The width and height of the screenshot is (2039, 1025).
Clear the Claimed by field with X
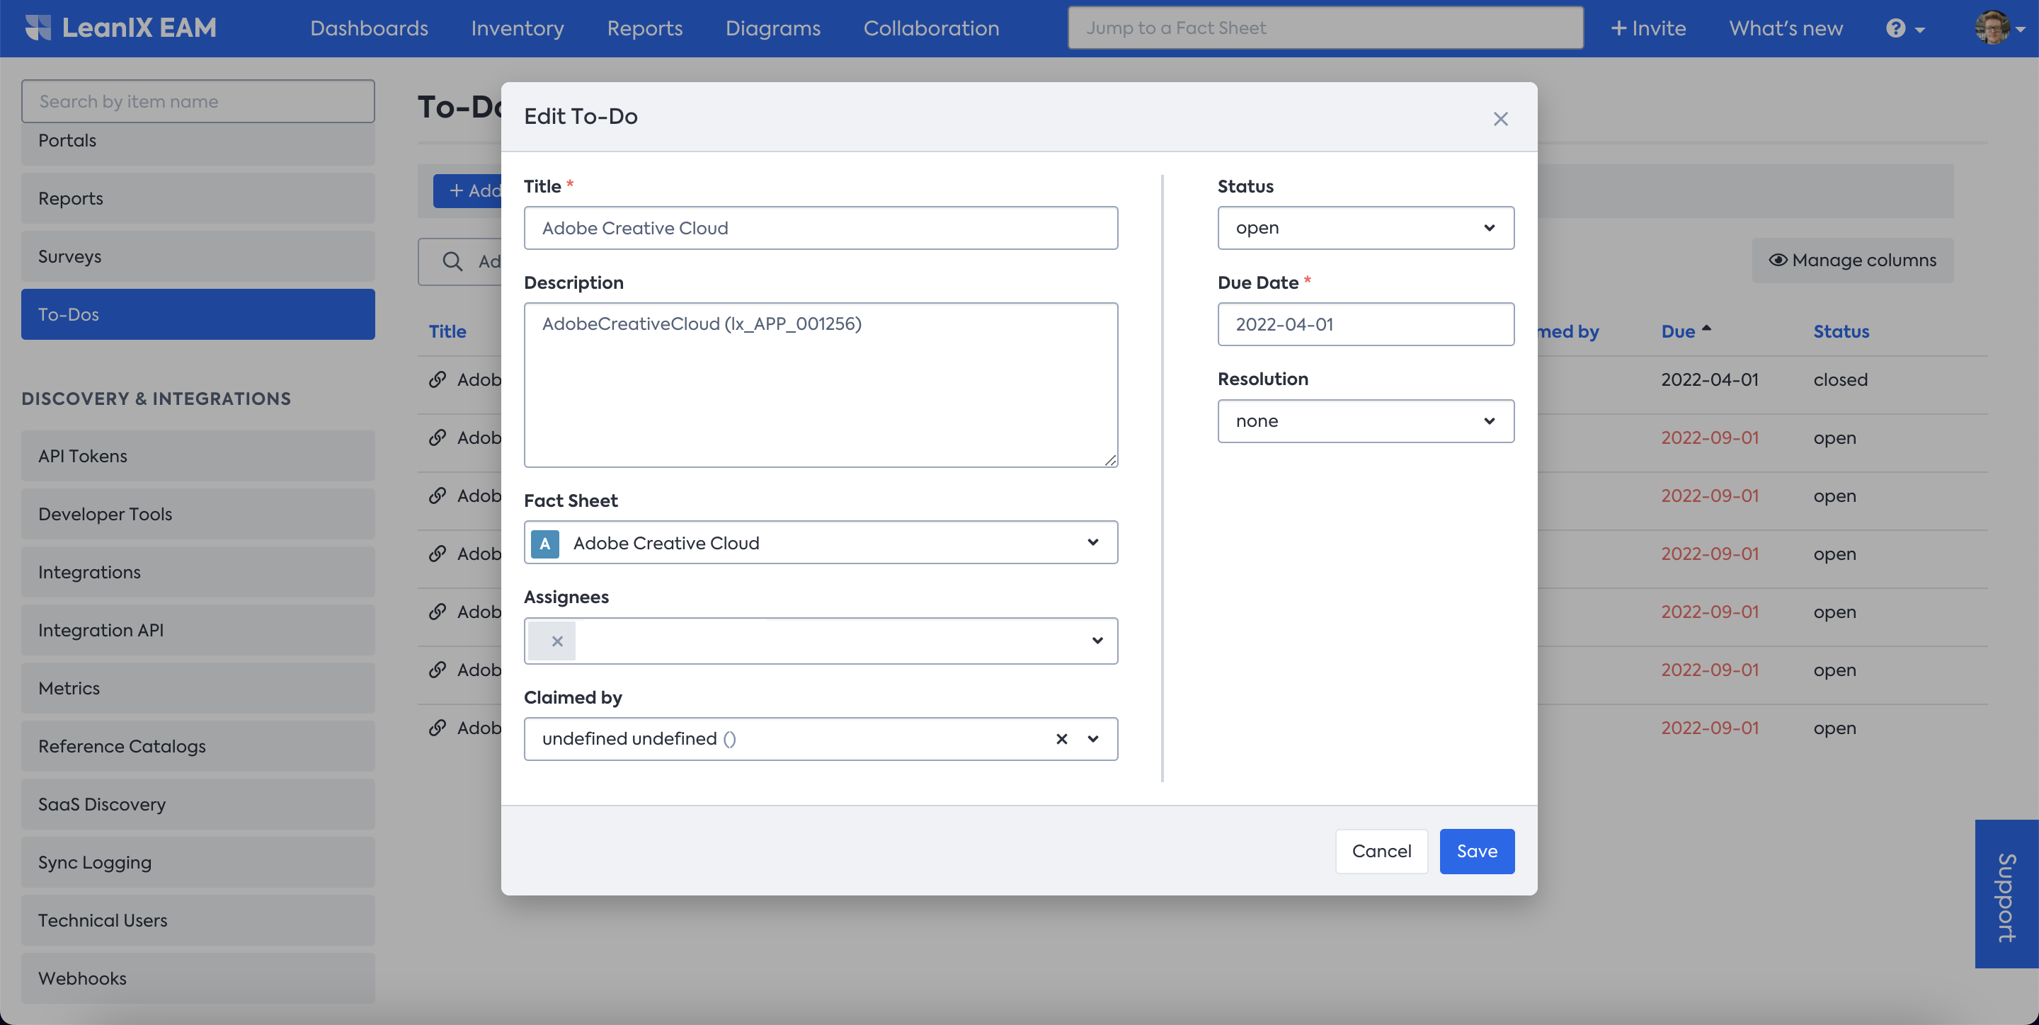tap(1061, 738)
